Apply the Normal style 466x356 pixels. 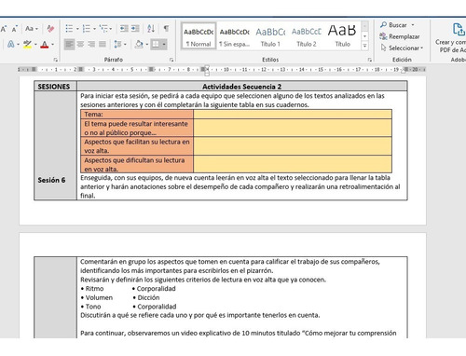point(199,36)
